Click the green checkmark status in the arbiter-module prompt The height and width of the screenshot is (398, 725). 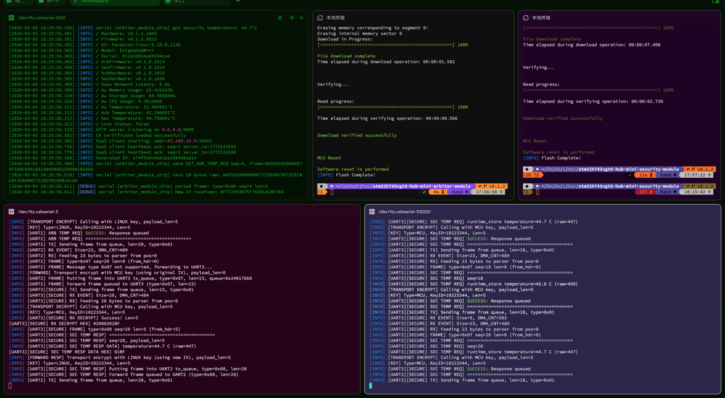pyautogui.click(x=424, y=191)
